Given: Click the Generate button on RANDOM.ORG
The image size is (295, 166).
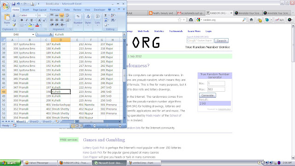Looking at the screenshot, I should click(x=207, y=95).
